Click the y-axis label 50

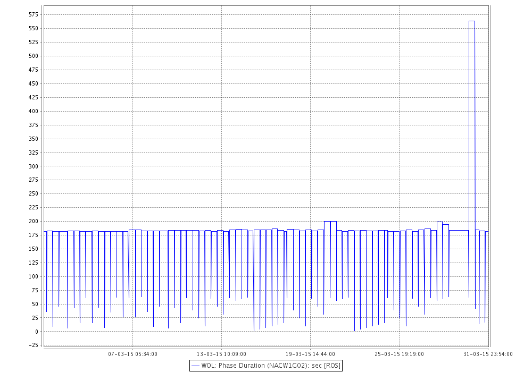tap(35, 304)
